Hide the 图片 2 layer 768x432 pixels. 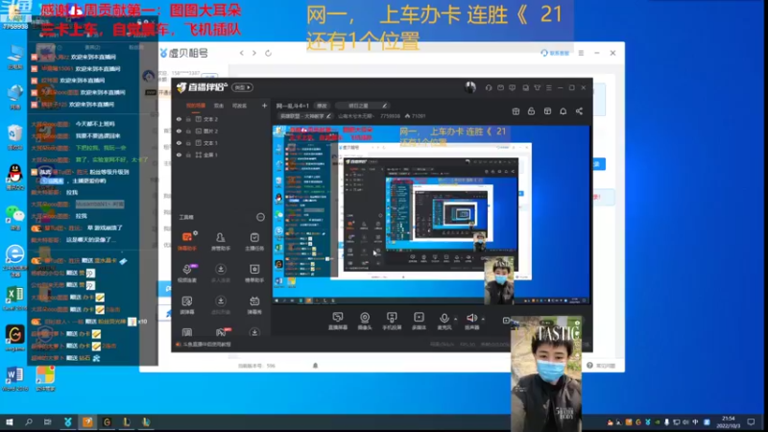pos(179,132)
